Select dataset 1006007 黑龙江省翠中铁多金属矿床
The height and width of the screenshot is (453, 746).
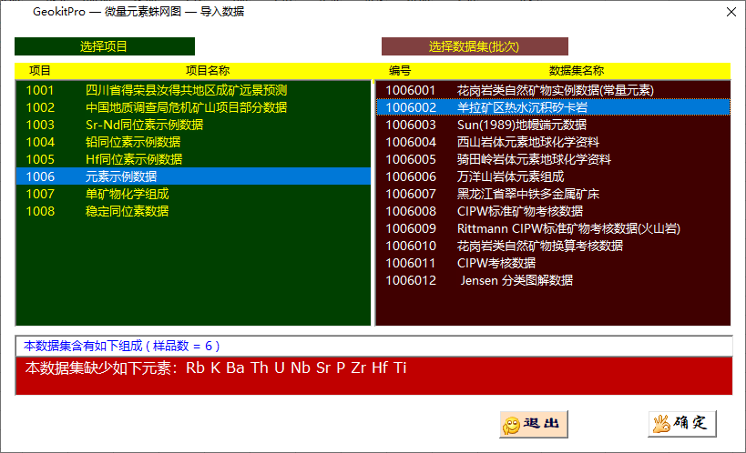pos(527,194)
